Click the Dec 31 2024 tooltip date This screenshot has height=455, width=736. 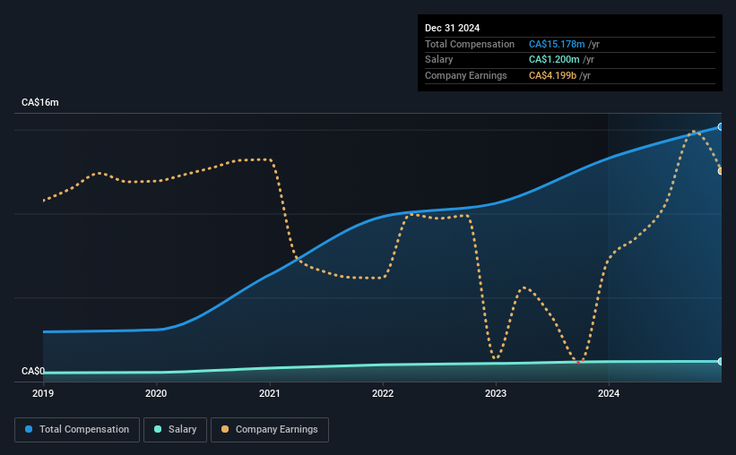[x=452, y=28]
